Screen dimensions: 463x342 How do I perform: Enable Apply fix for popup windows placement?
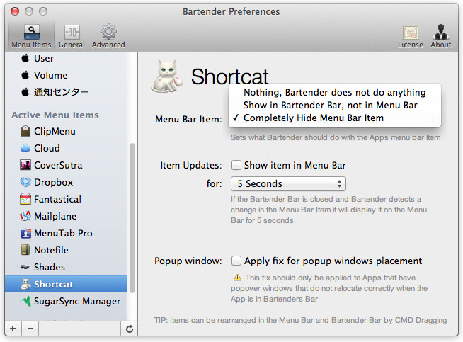point(236,261)
